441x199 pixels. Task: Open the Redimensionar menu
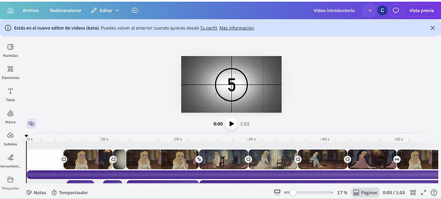coord(66,10)
